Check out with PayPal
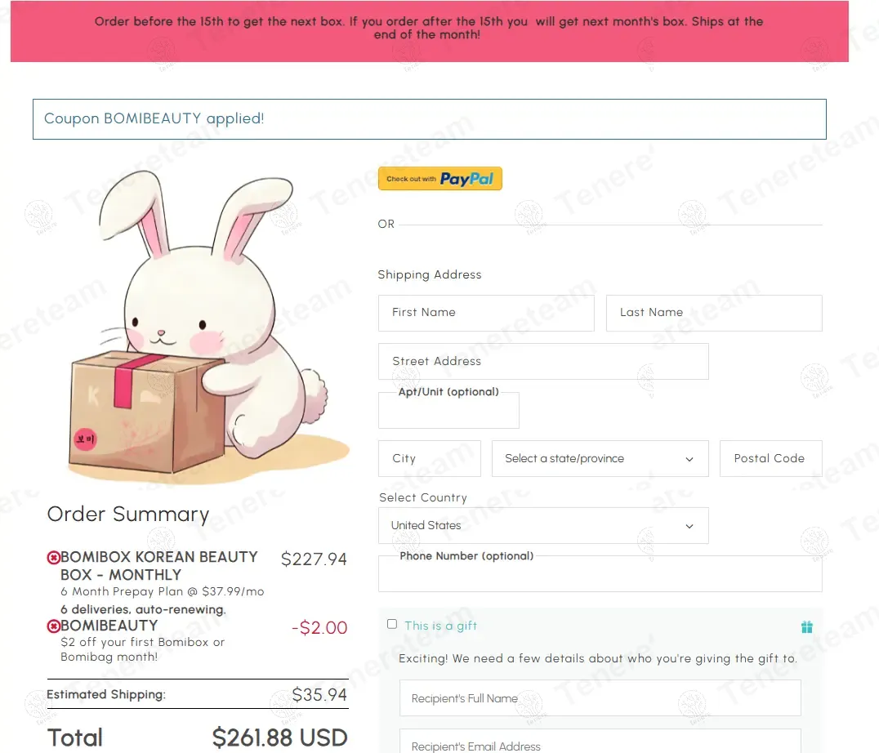This screenshot has width=879, height=753. tap(439, 179)
